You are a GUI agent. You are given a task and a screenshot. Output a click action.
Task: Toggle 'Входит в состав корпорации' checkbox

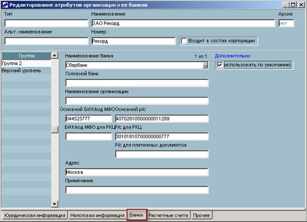pyautogui.click(x=183, y=41)
